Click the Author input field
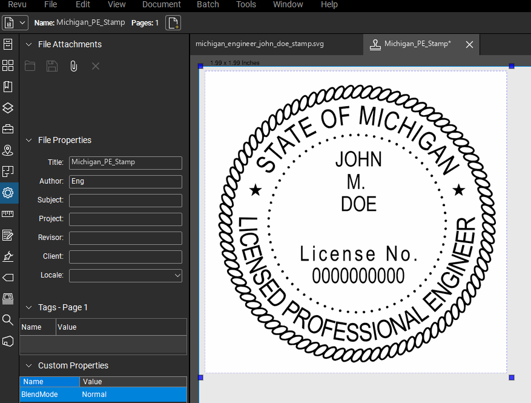The width and height of the screenshot is (531, 403). click(x=126, y=182)
